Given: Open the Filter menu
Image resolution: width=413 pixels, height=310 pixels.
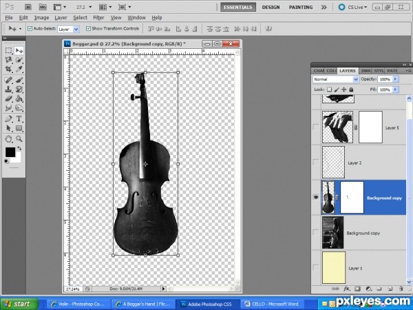Looking at the screenshot, I should pyautogui.click(x=98, y=18).
